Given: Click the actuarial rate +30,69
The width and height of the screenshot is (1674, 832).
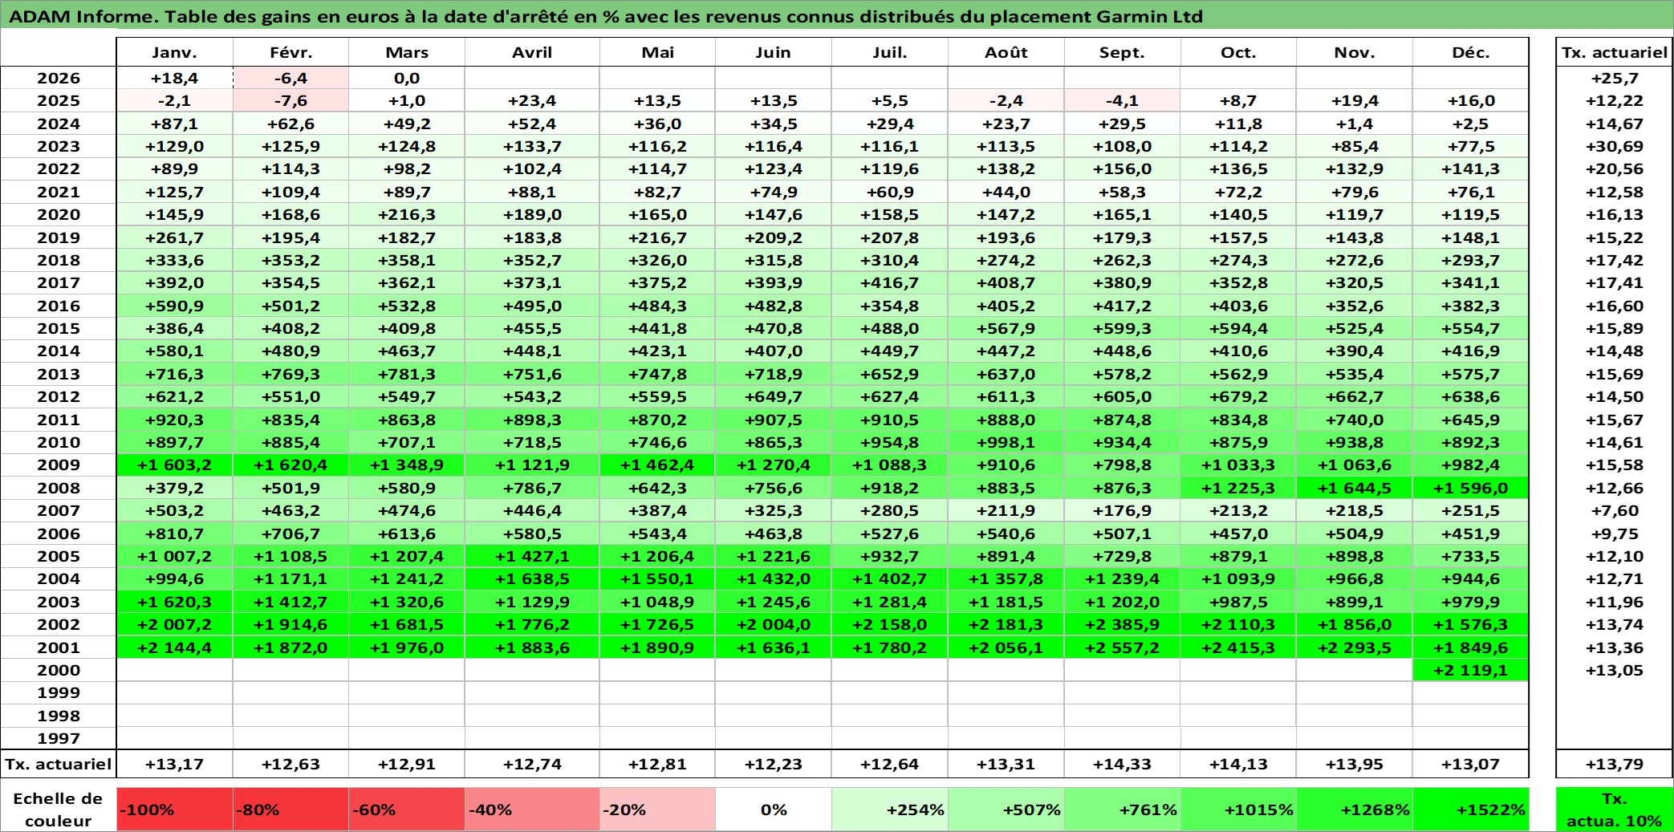Looking at the screenshot, I should (x=1615, y=146).
